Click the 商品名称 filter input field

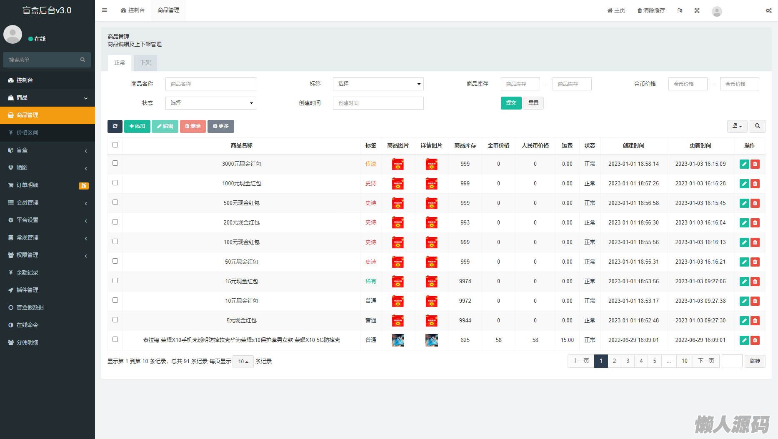(x=210, y=84)
